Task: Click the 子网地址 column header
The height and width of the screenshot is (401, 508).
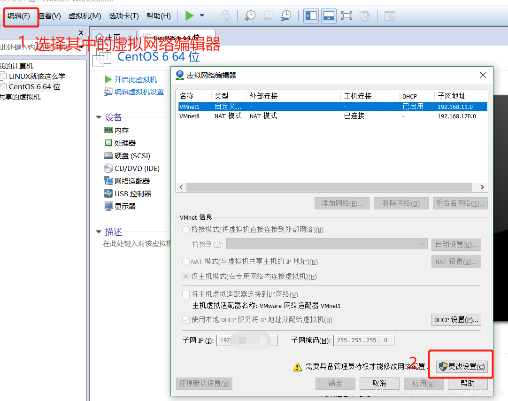Action: coord(461,96)
